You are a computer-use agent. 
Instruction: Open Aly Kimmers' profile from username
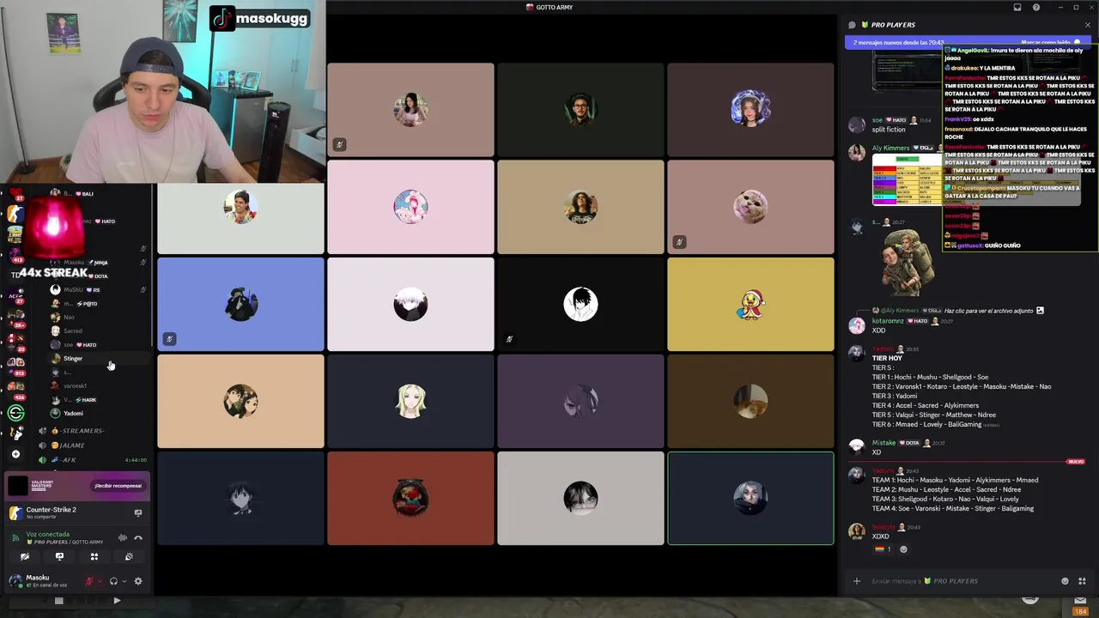[x=890, y=148]
